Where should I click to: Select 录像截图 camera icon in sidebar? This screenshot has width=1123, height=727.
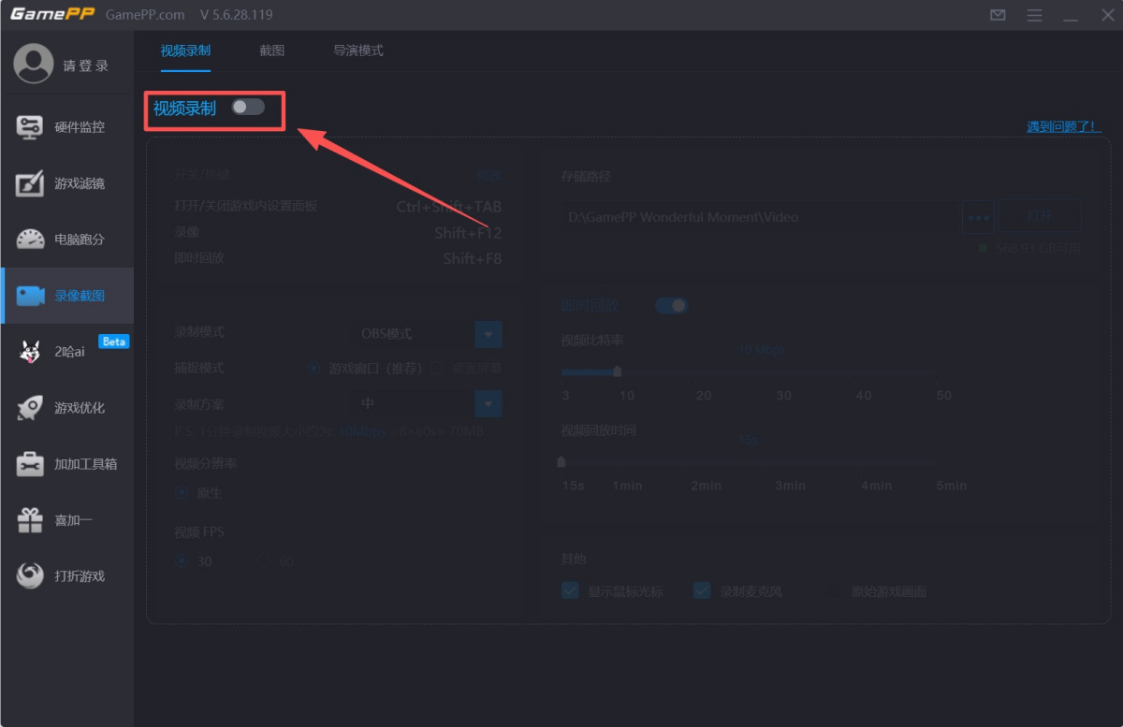30,296
